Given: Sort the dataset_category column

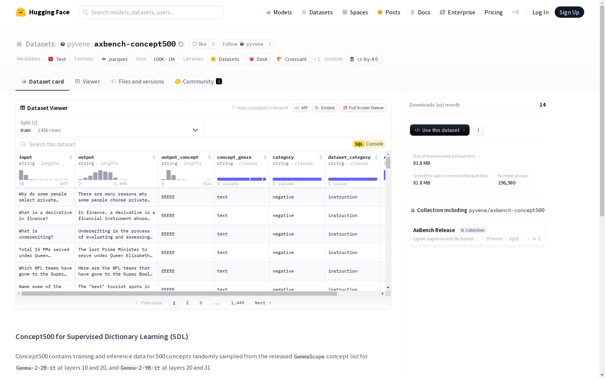Looking at the screenshot, I should 376,157.
